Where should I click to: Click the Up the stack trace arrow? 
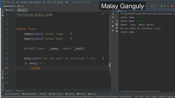point(117,14)
